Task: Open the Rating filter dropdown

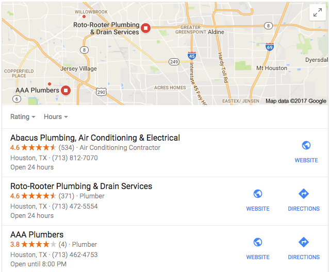Action: tap(23, 117)
